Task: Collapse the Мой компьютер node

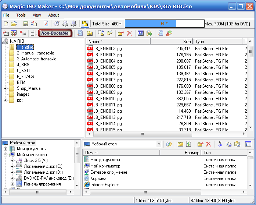Action: coord(5,155)
